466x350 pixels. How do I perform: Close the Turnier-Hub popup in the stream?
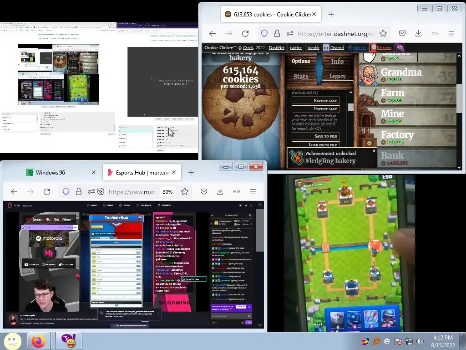coord(140,217)
